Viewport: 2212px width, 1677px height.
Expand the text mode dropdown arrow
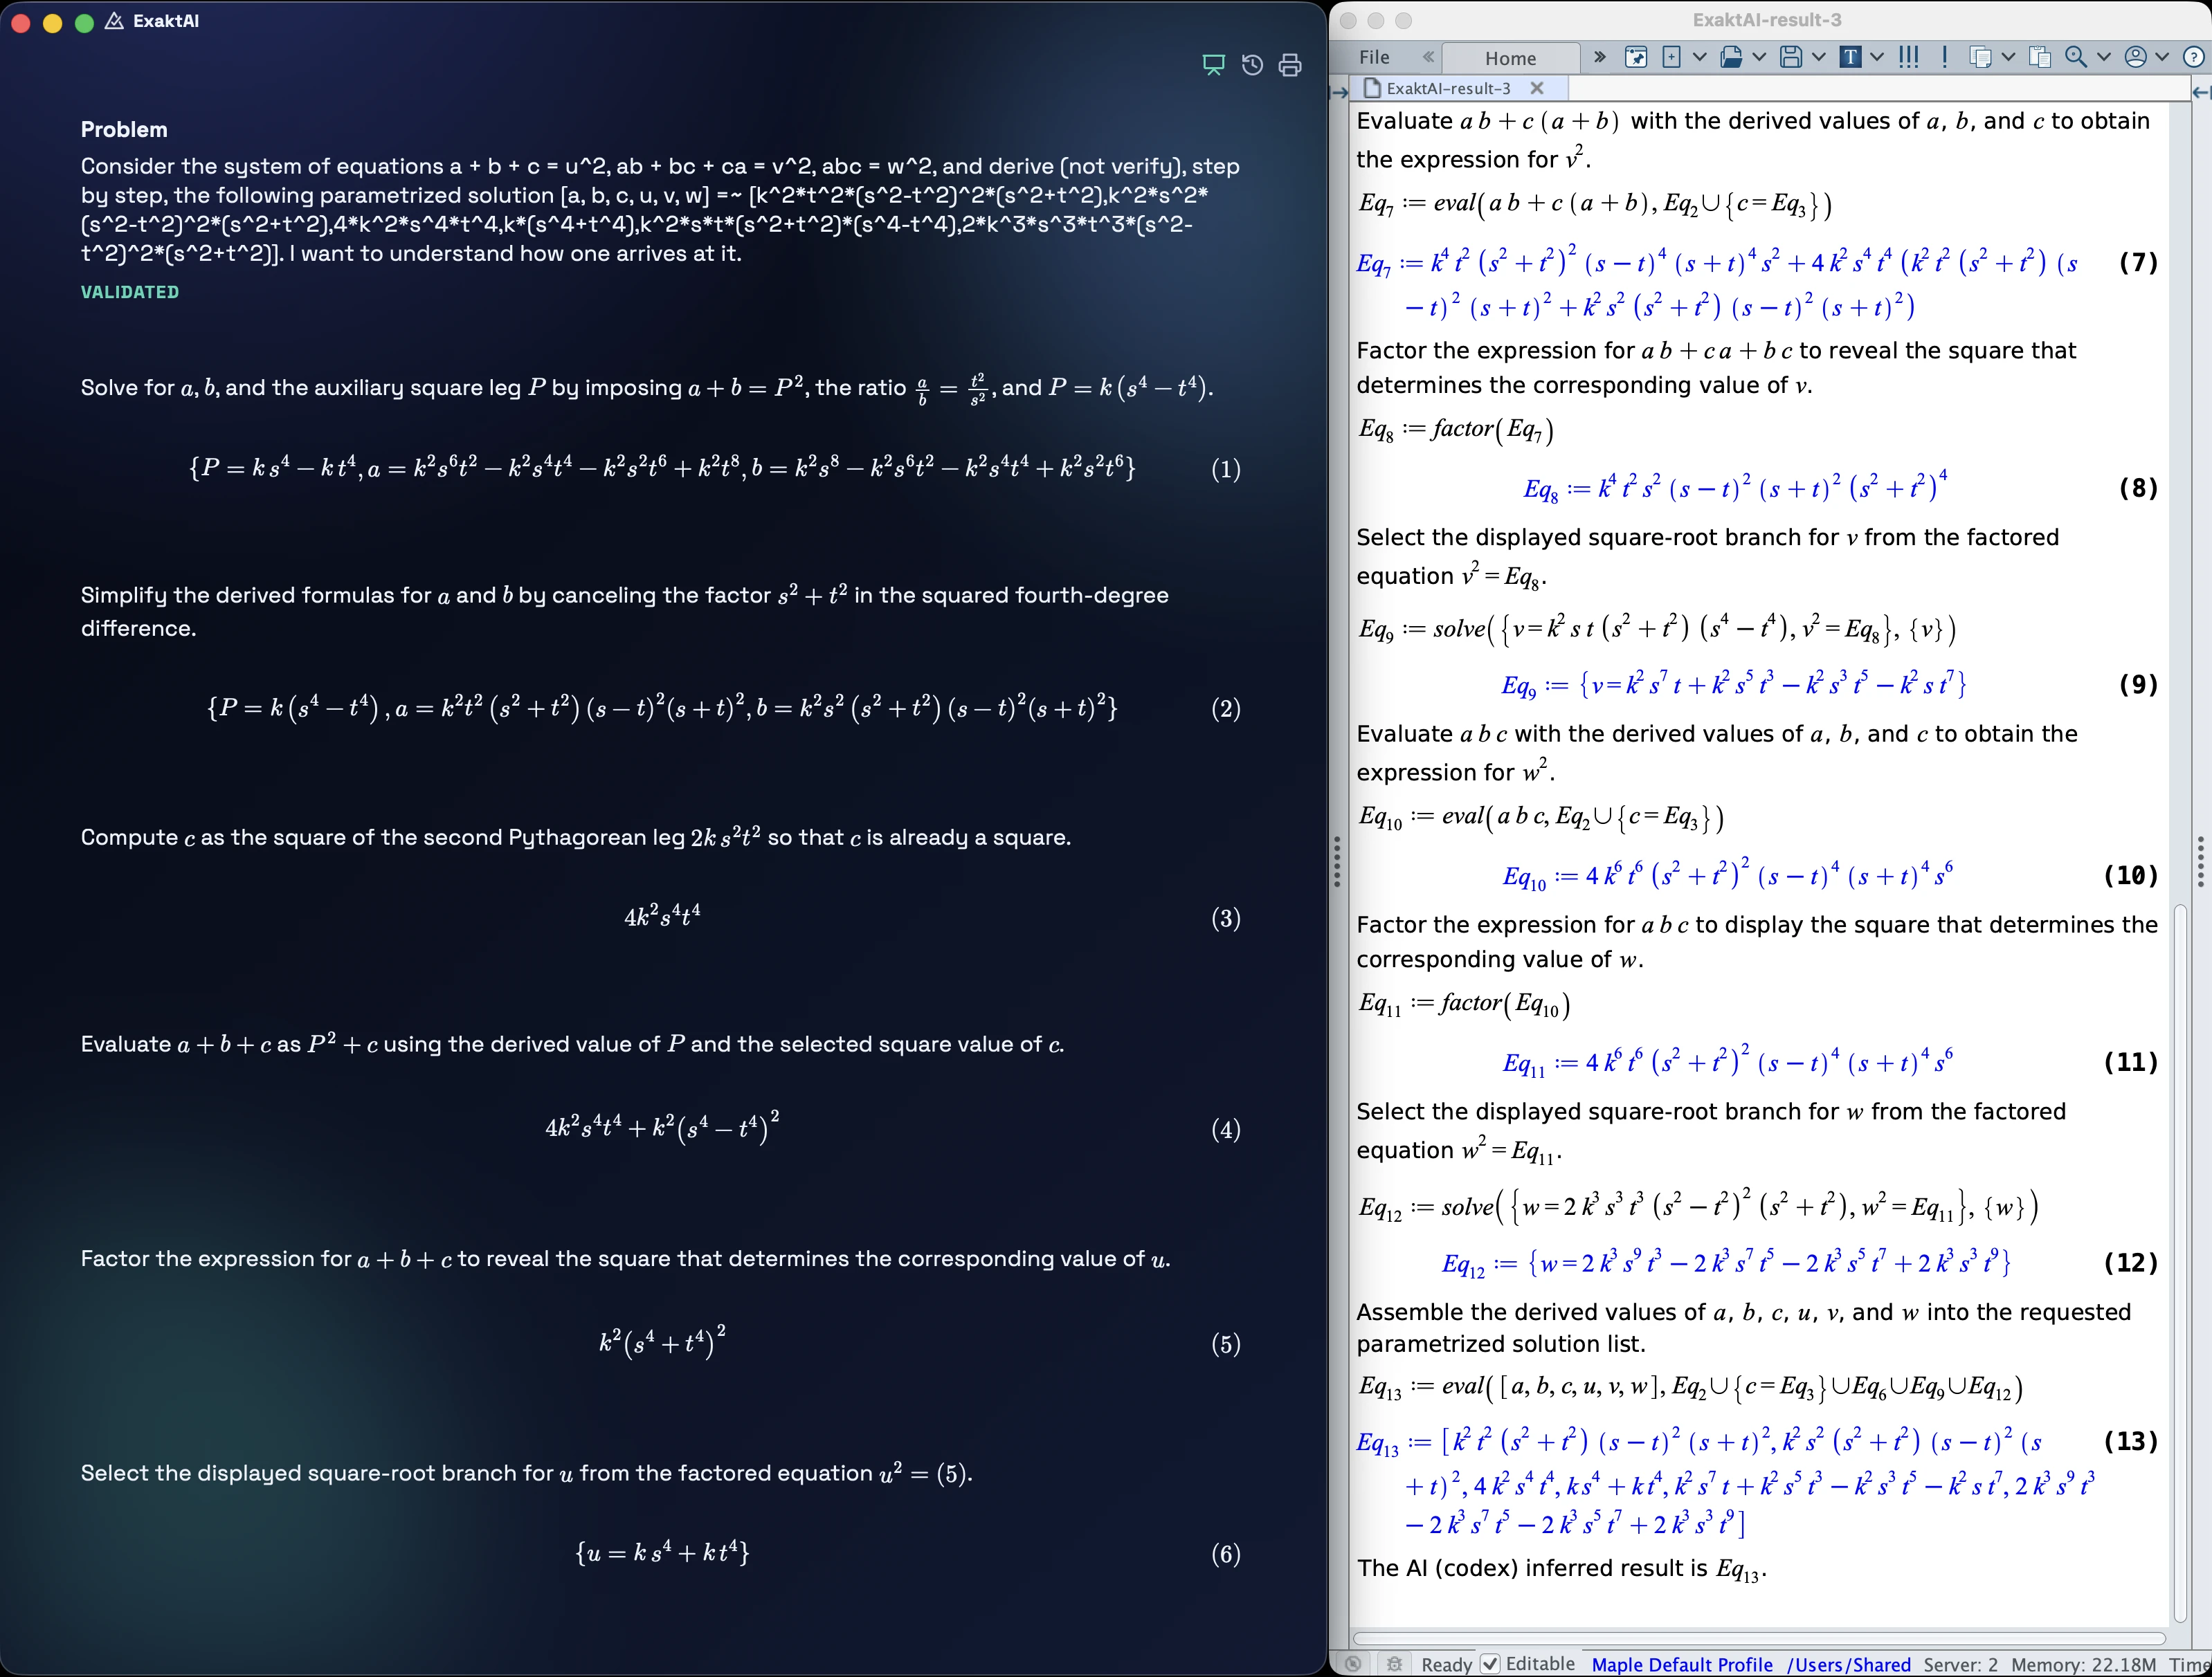[x=1877, y=57]
